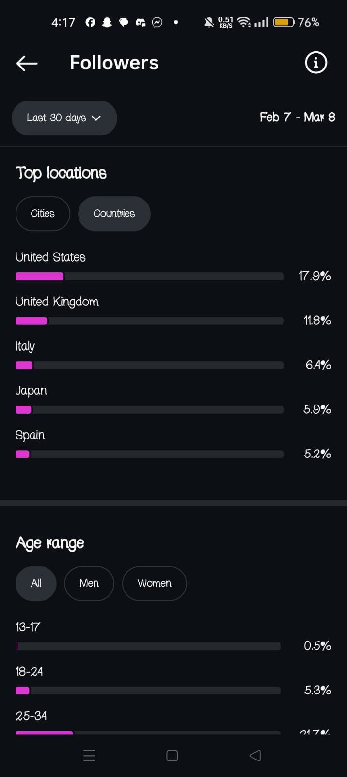Screen dimensions: 347x777
Task: Filter age range by Women
Action: [154, 583]
